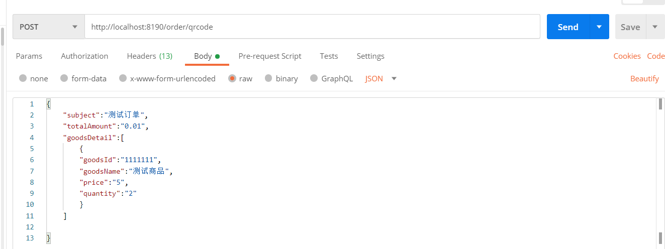Select the GraphQL radio option
The height and width of the screenshot is (249, 665).
coord(314,78)
